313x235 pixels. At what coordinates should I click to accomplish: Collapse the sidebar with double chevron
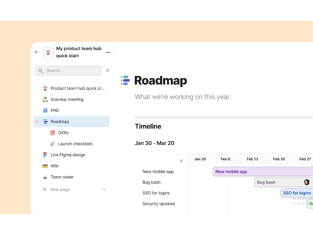[107, 70]
